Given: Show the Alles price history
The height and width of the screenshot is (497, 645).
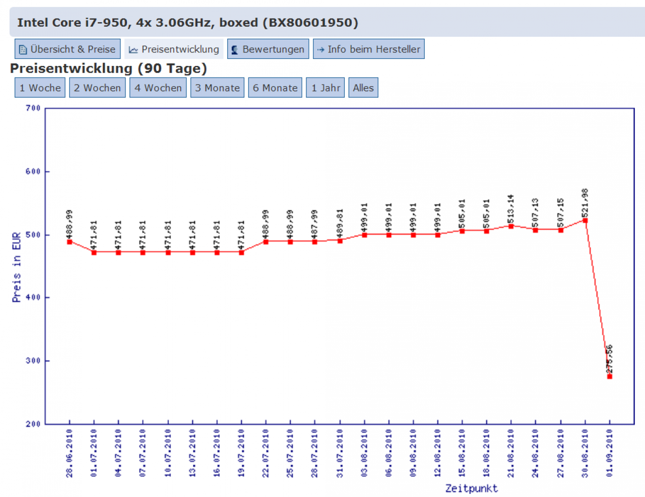Looking at the screenshot, I should coord(363,88).
